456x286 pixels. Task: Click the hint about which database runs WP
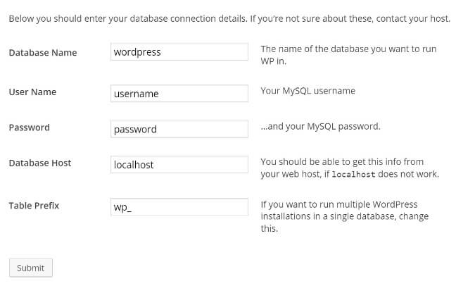[348, 55]
